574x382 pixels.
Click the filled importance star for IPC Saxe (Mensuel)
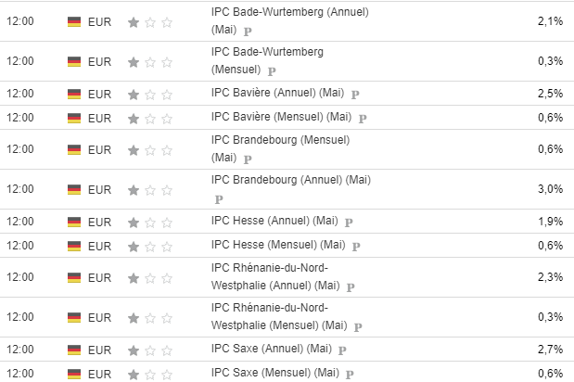[x=134, y=374]
